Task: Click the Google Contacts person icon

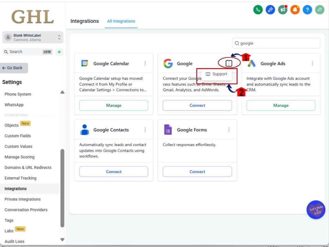Action: point(84,130)
